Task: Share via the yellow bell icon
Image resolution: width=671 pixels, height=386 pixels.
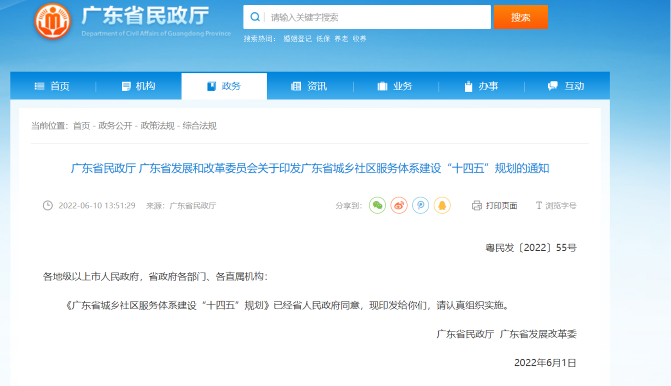Action: (x=442, y=205)
